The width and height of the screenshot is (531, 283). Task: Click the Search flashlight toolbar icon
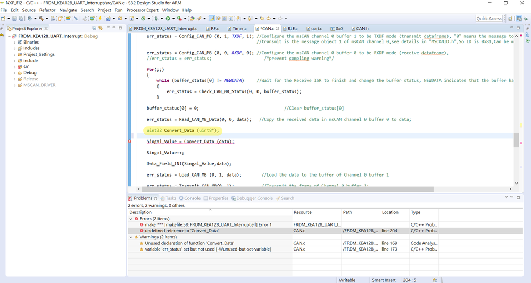coord(199,18)
